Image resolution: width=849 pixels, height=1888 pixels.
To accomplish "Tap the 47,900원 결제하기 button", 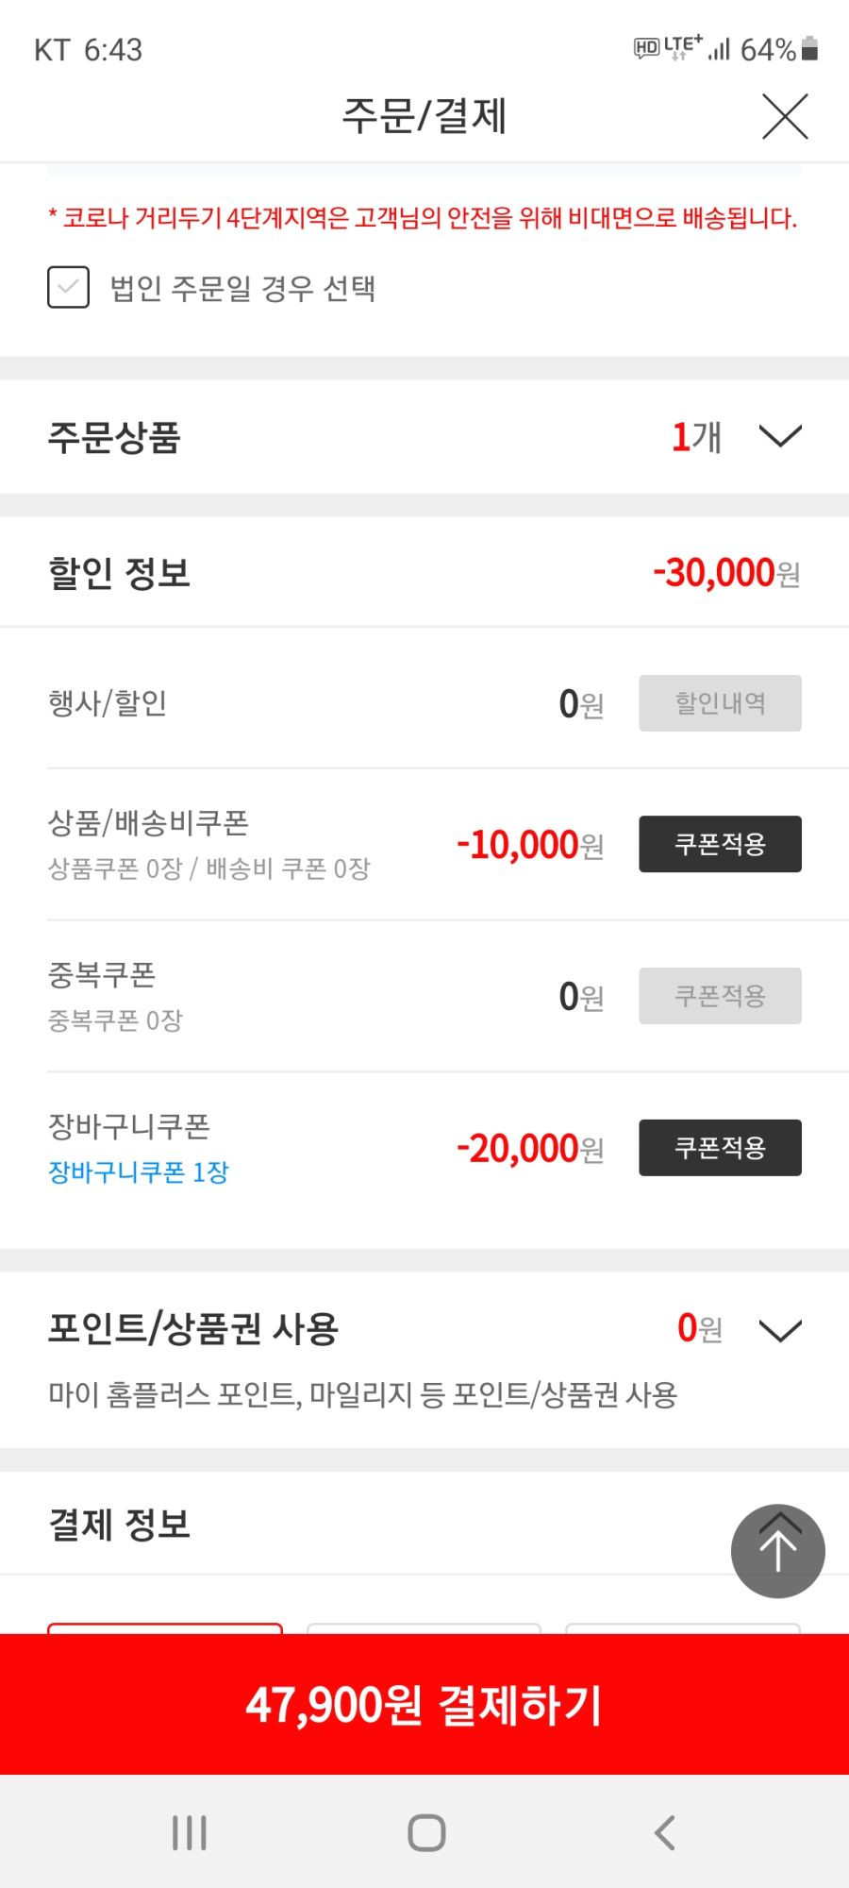I will (x=424, y=1705).
